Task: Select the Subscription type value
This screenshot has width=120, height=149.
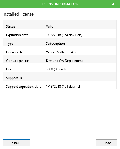Action: (55, 44)
